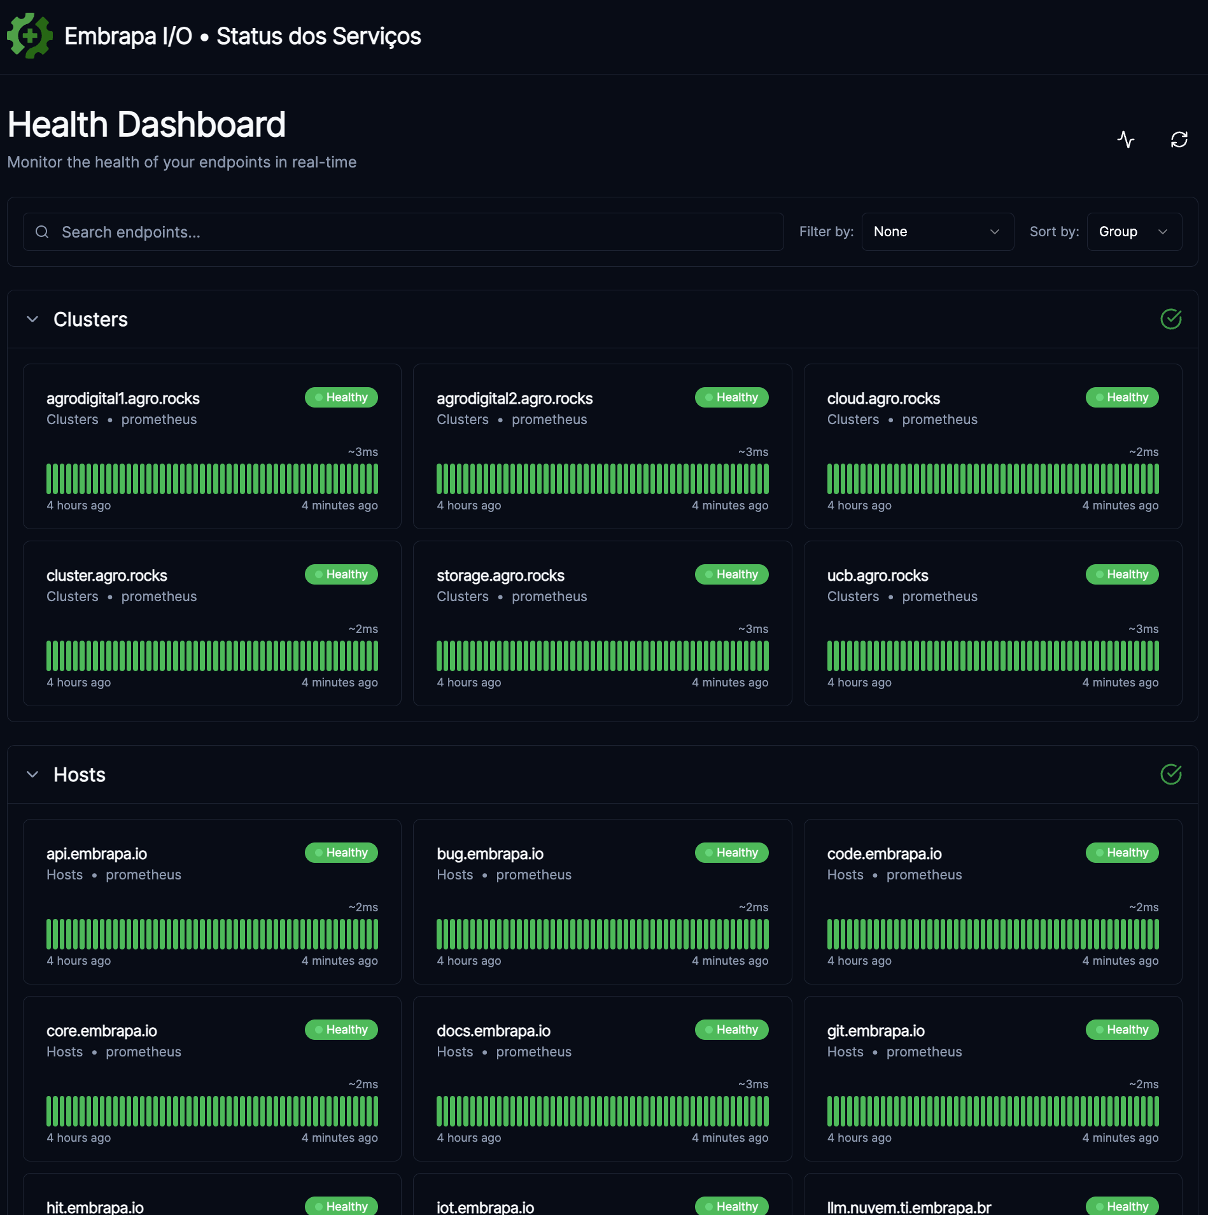
Task: Click the status bar chart for storage.agro.rocks
Action: (x=602, y=656)
